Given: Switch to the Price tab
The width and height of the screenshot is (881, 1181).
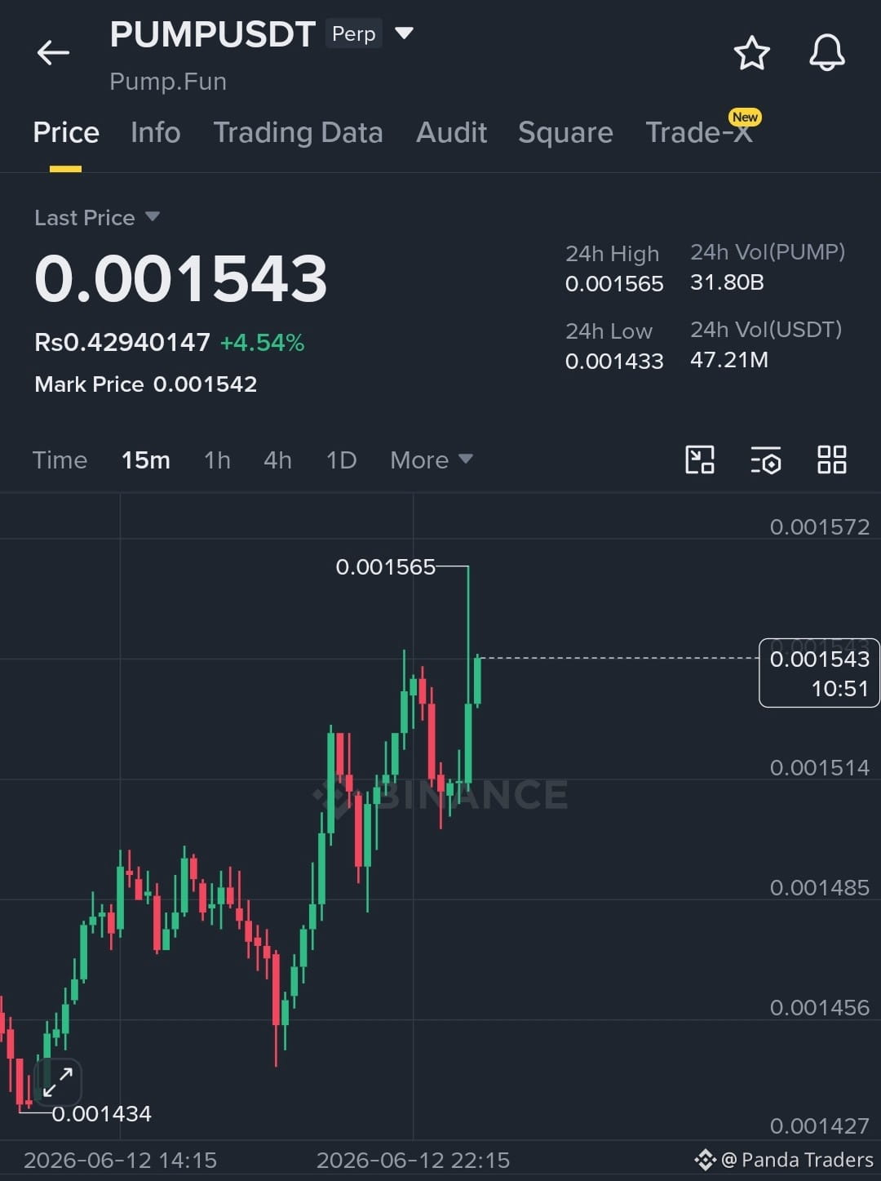Looking at the screenshot, I should point(66,132).
